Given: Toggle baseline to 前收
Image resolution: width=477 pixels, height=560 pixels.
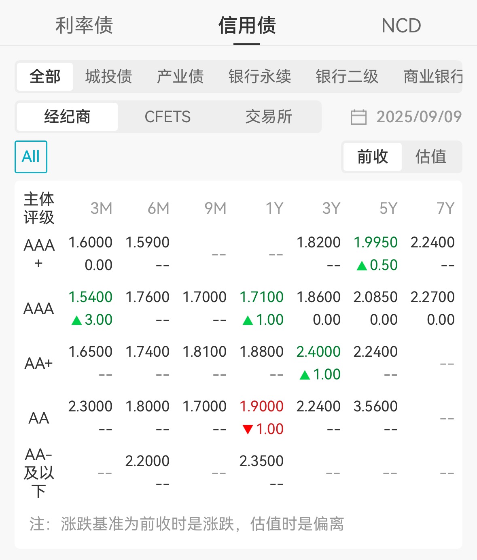Looking at the screenshot, I should 373,157.
